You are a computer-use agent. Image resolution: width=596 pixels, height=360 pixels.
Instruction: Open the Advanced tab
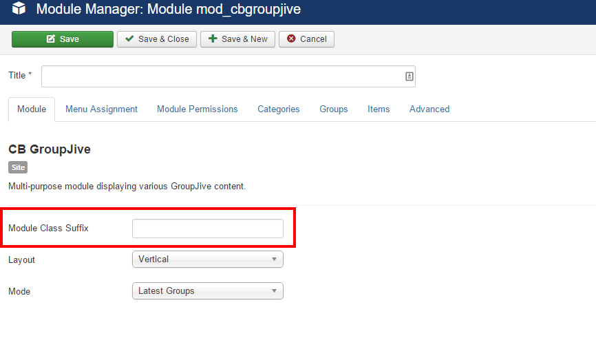point(429,109)
